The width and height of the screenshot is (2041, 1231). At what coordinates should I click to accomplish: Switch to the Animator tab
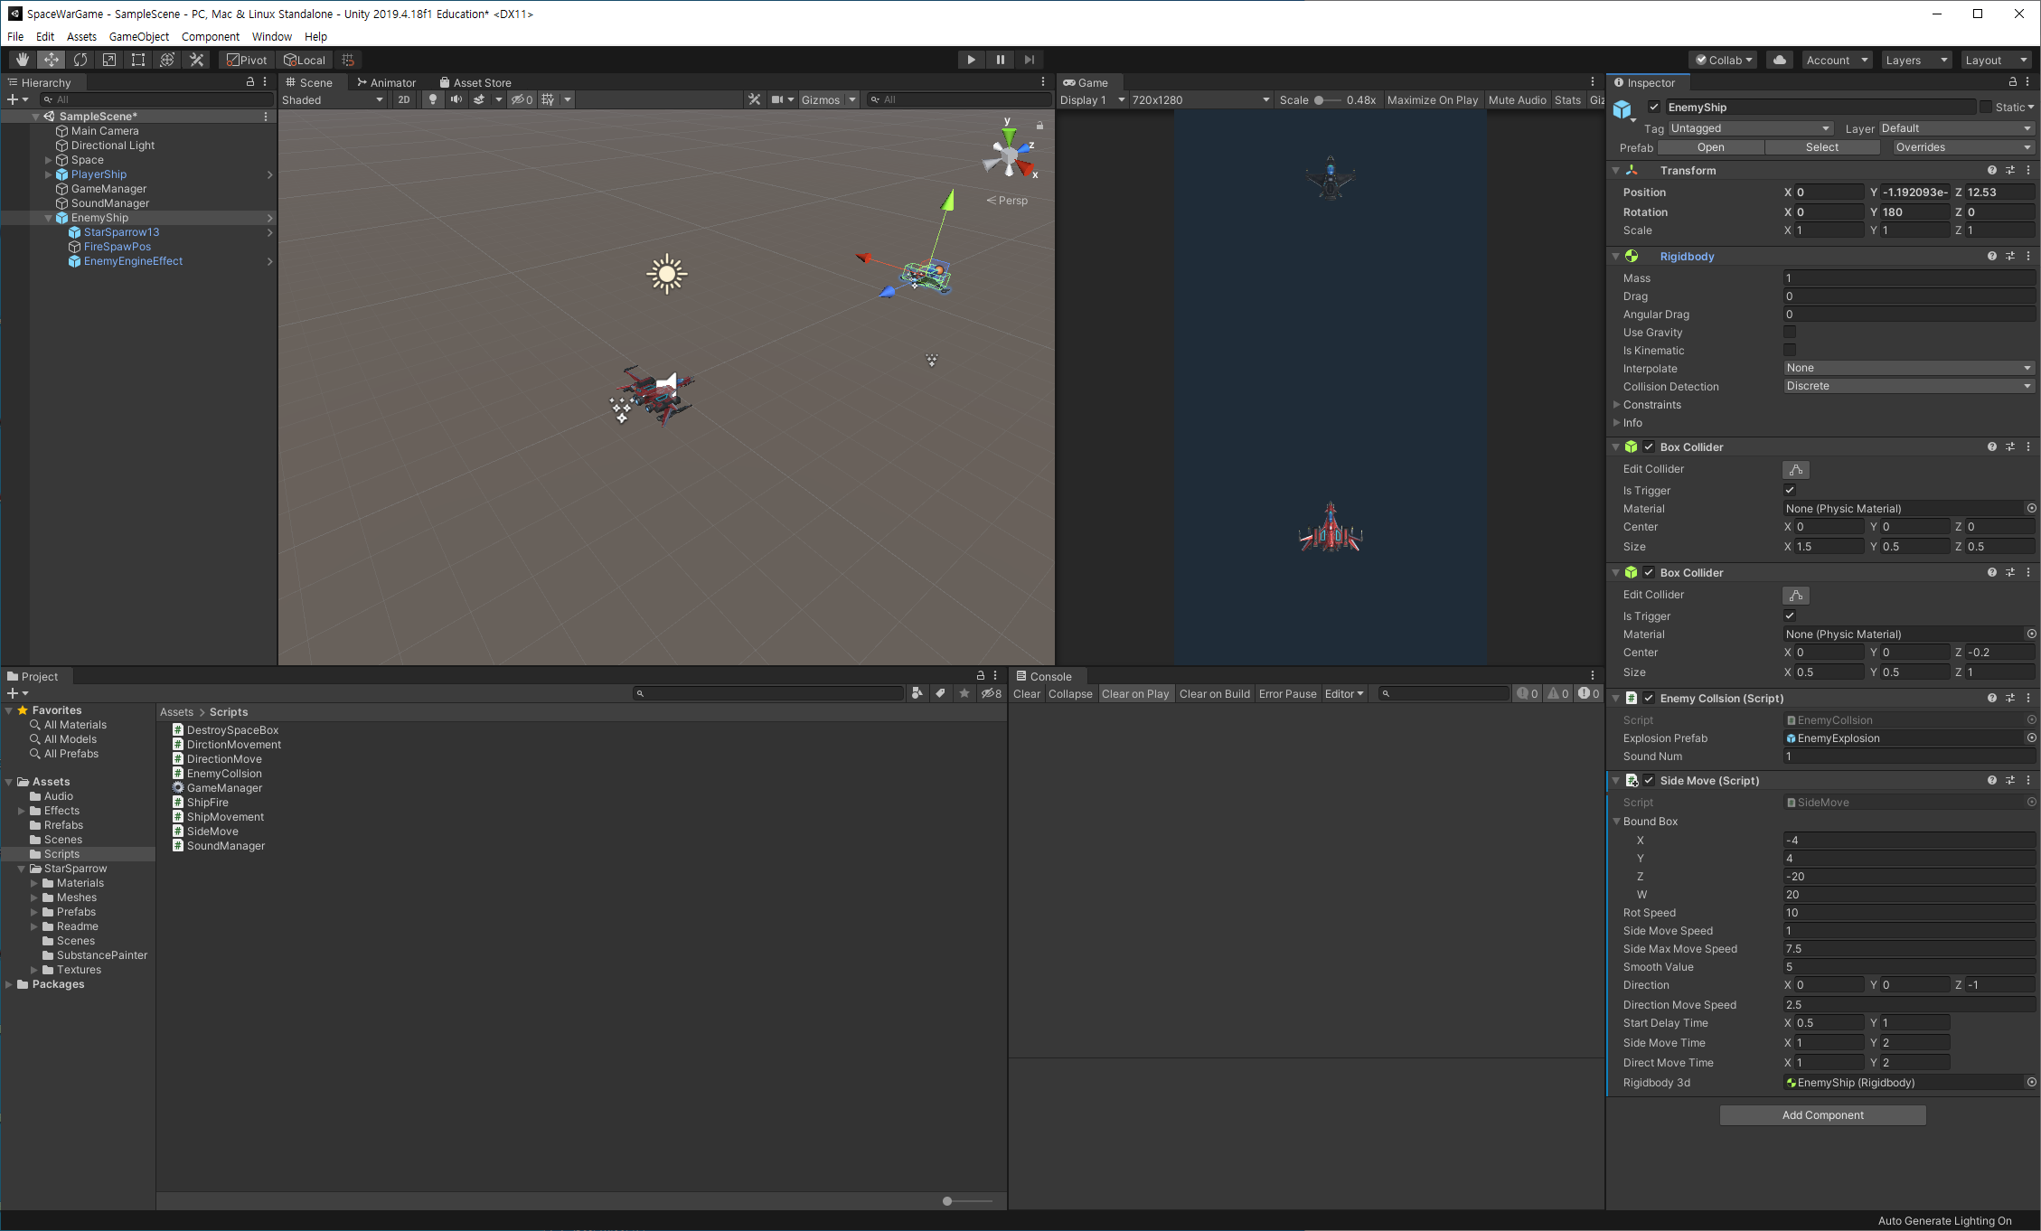pos(386,82)
